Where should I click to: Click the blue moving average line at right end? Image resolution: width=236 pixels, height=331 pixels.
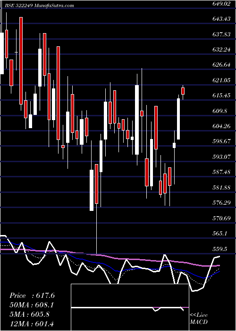tap(218, 272)
